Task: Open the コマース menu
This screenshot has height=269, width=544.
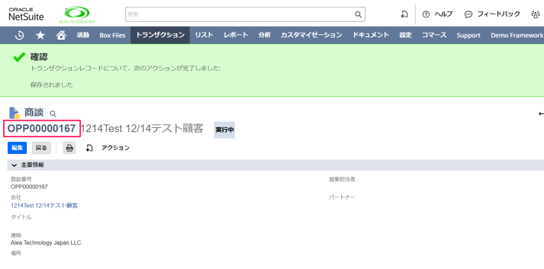Action: pos(434,35)
